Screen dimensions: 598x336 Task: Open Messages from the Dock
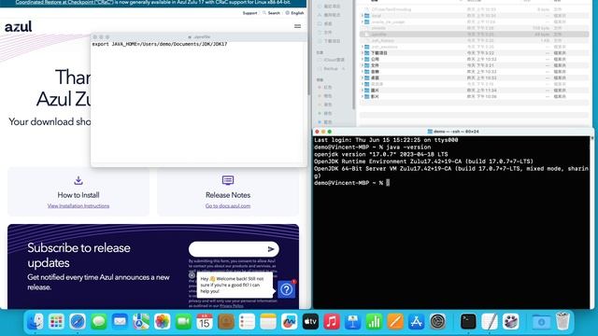(99, 322)
